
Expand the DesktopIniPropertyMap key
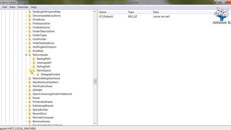26,12
